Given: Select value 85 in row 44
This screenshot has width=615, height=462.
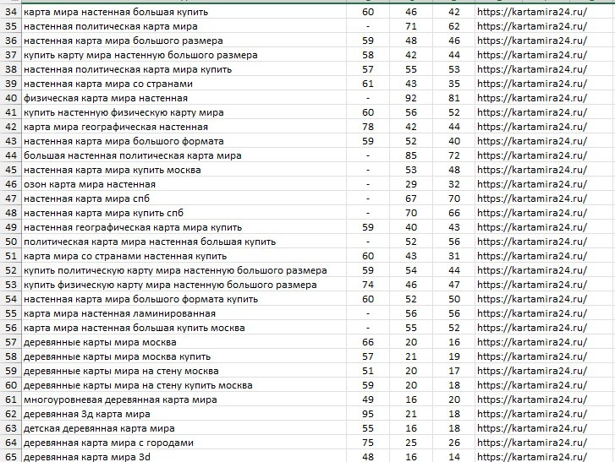Looking at the screenshot, I should coord(411,155).
